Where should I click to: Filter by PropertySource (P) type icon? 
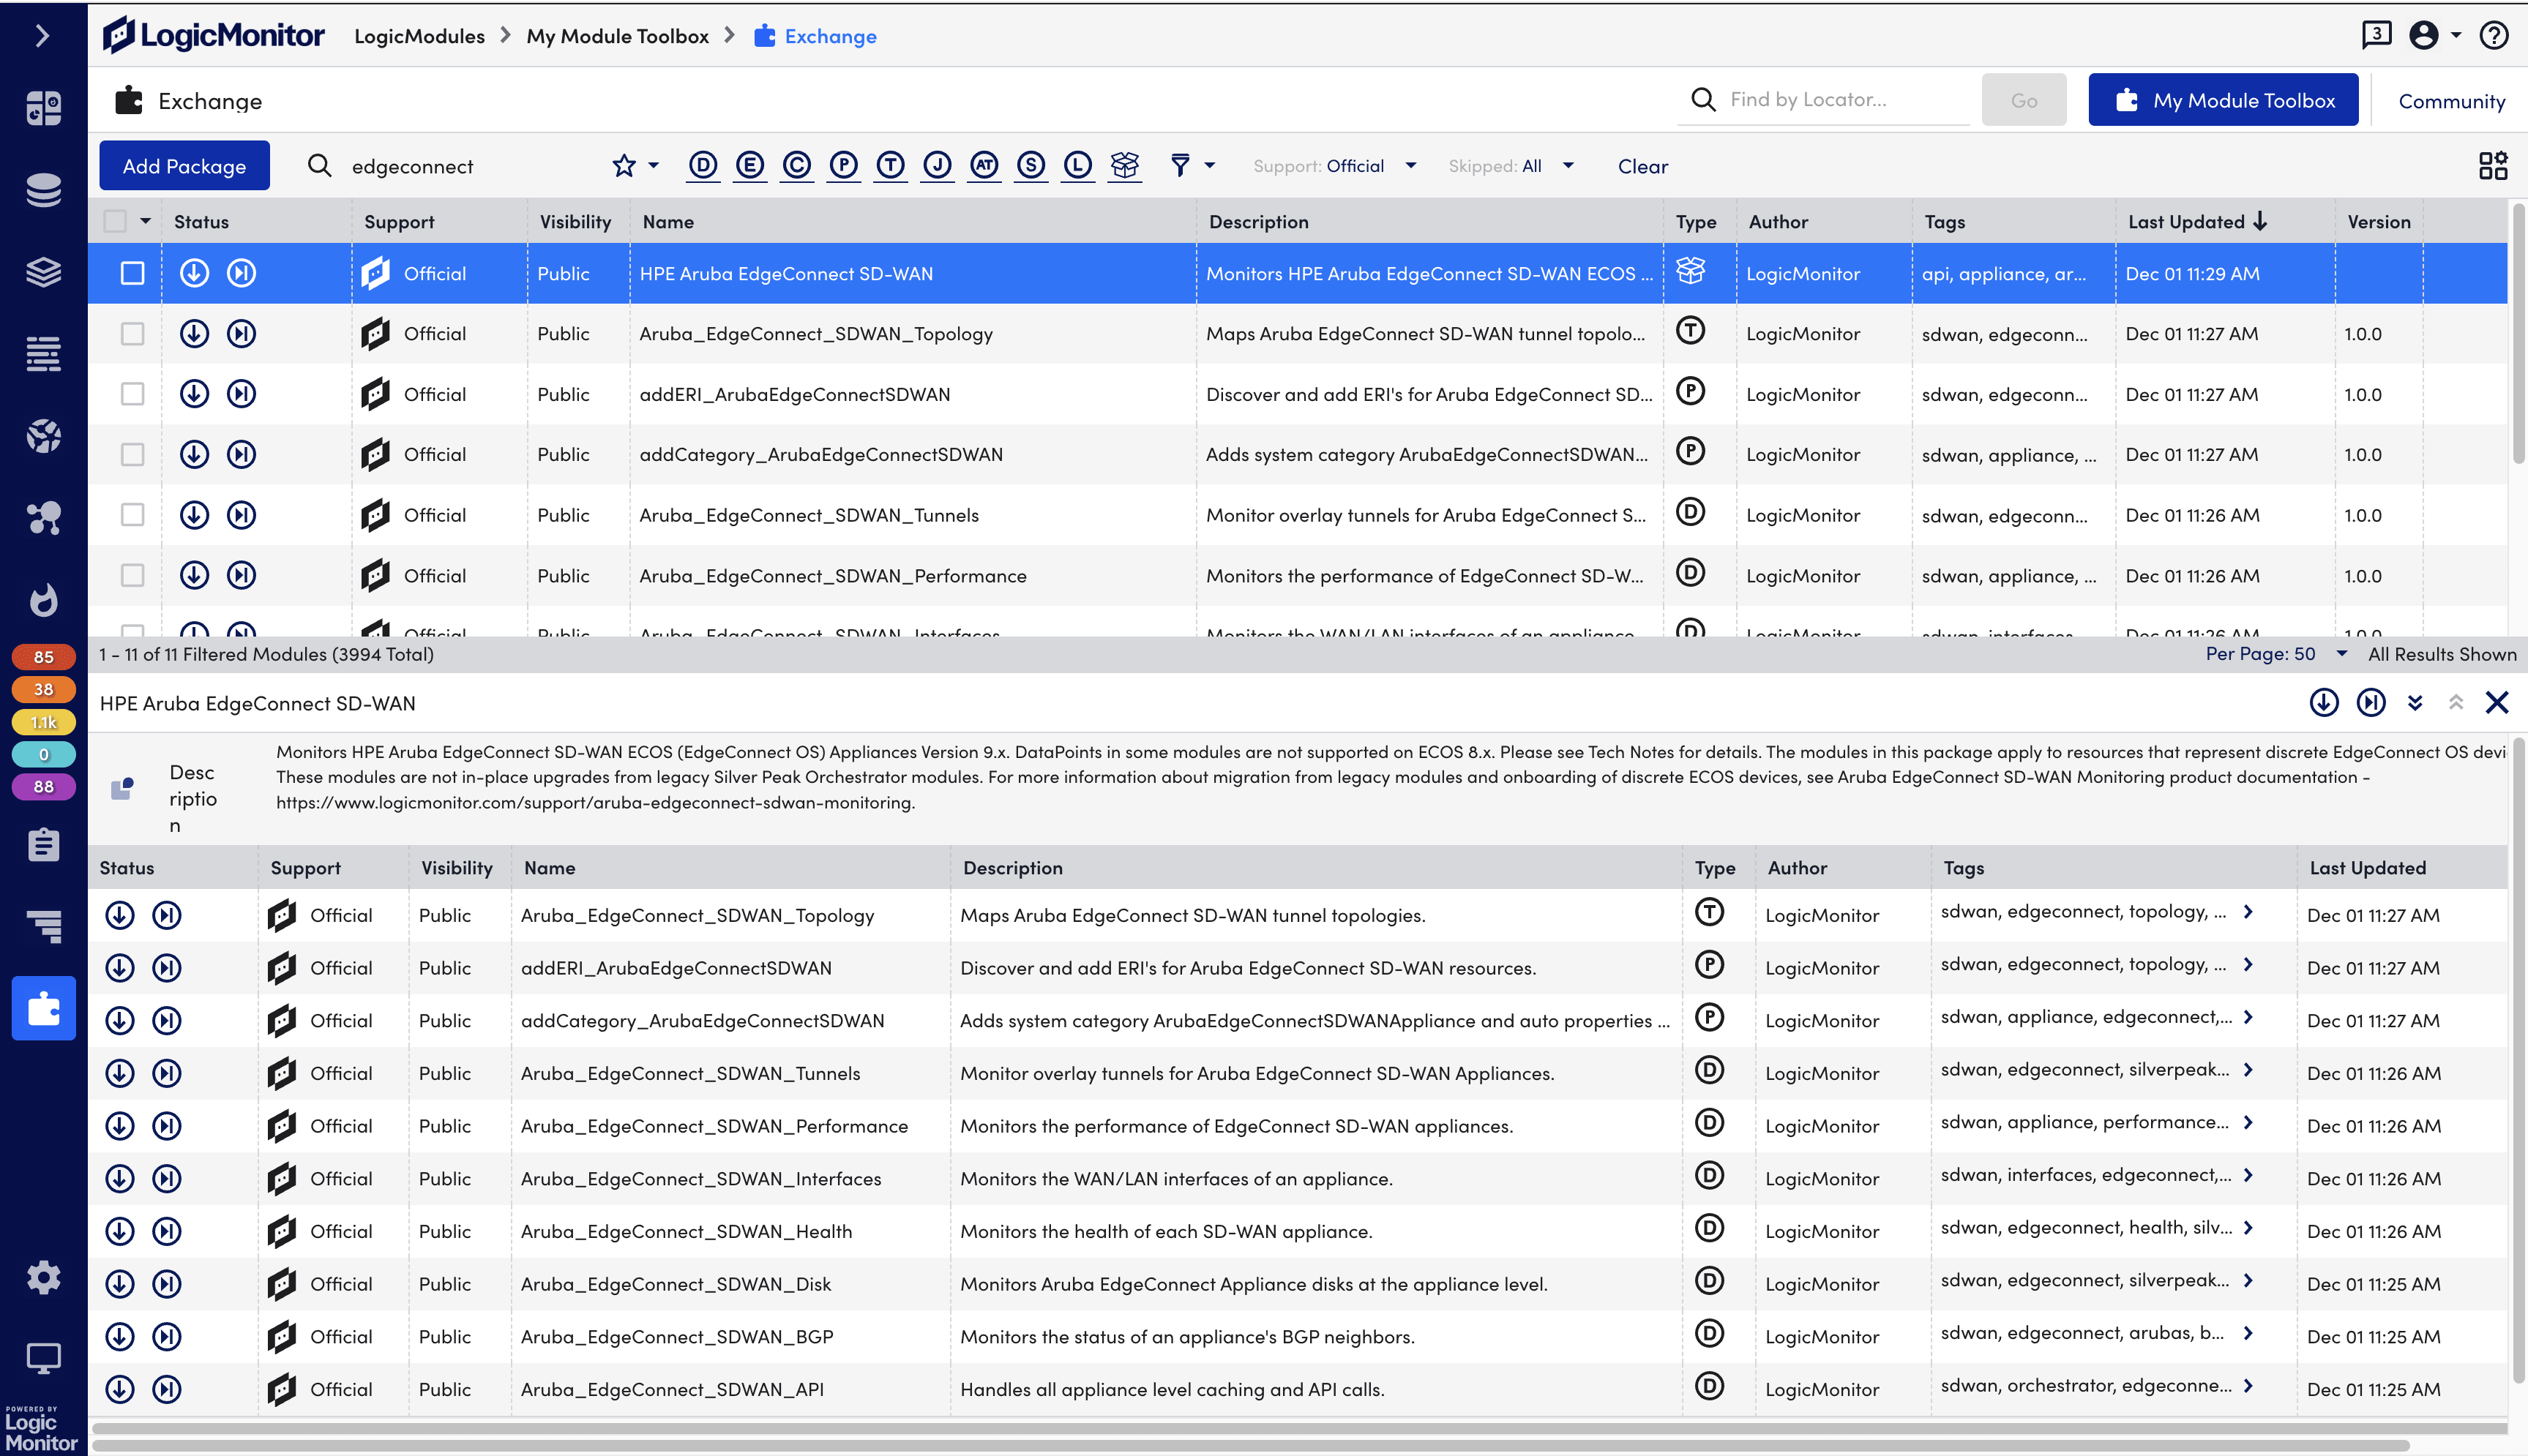844,165
